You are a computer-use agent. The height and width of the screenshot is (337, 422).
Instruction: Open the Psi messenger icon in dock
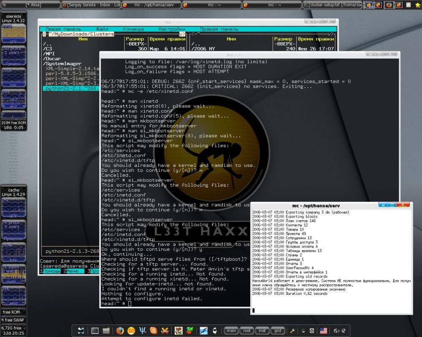pyautogui.click(x=142, y=331)
